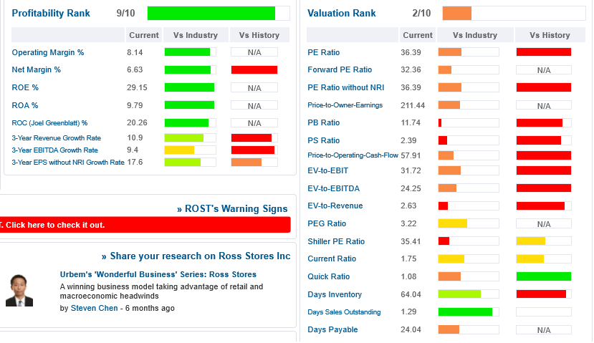
Task: Click 3-Year Revenue Growth Vs Industry lime bar
Action: [184, 137]
